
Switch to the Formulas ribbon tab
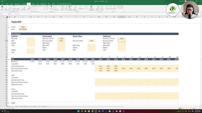coord(24,4)
